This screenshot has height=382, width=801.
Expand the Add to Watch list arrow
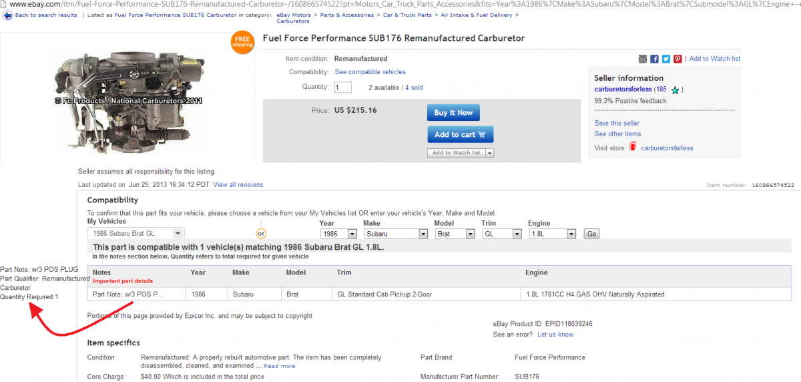[x=490, y=153]
